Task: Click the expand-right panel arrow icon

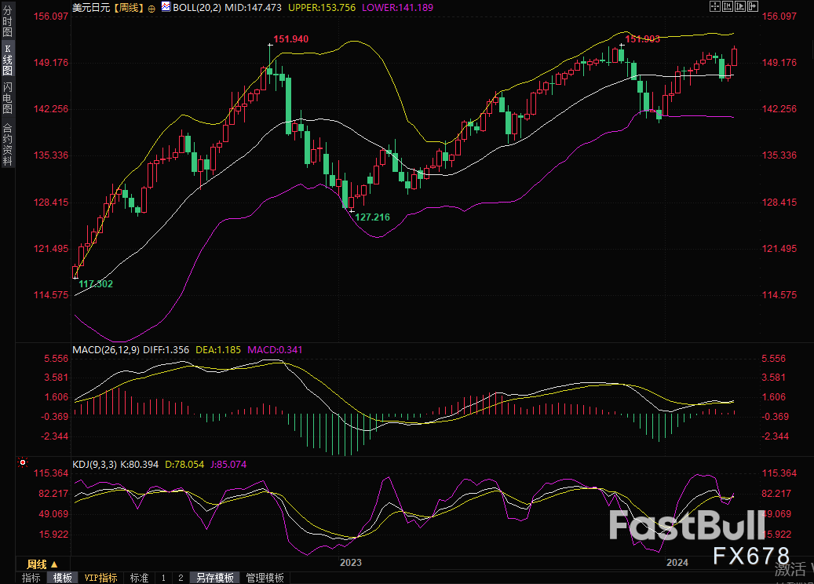Action: coord(753,6)
